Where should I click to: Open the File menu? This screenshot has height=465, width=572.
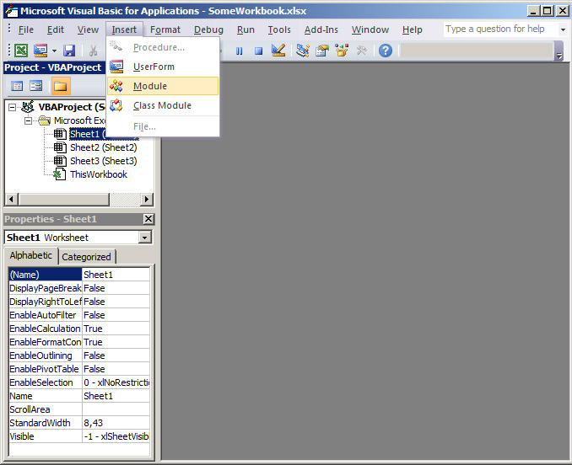pyautogui.click(x=26, y=29)
